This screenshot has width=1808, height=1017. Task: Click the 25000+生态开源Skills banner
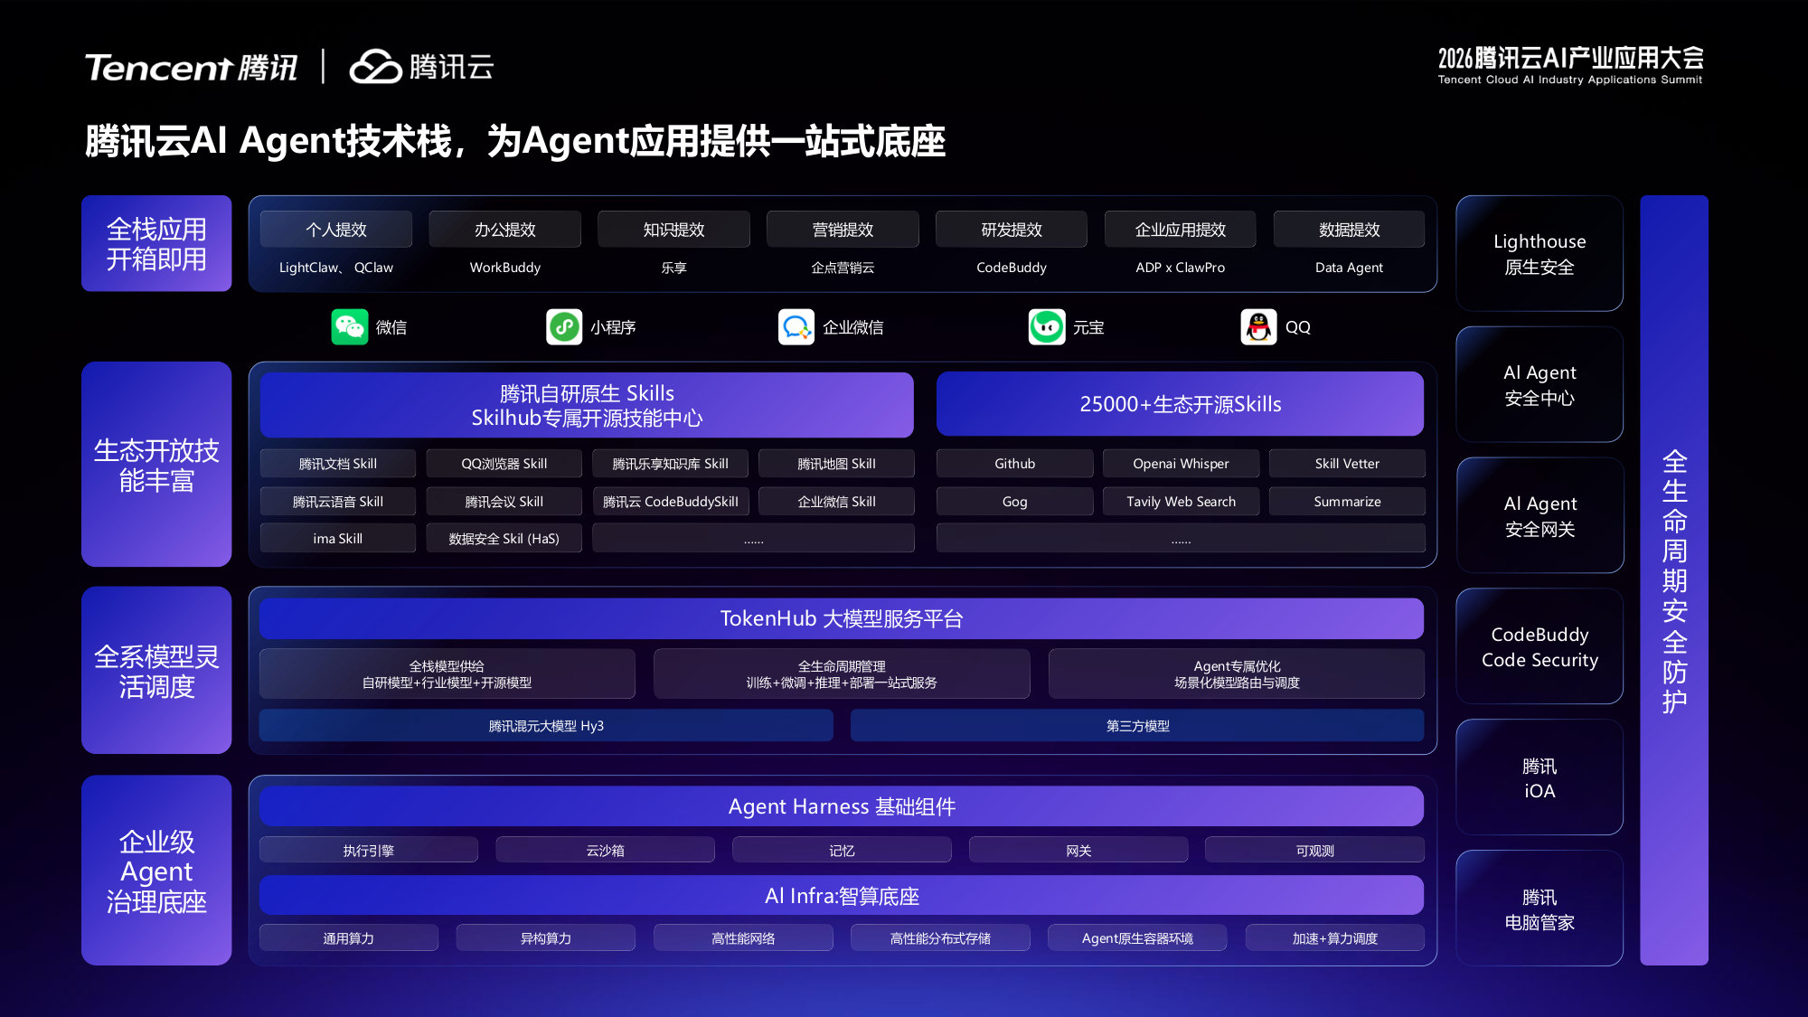pos(1181,404)
